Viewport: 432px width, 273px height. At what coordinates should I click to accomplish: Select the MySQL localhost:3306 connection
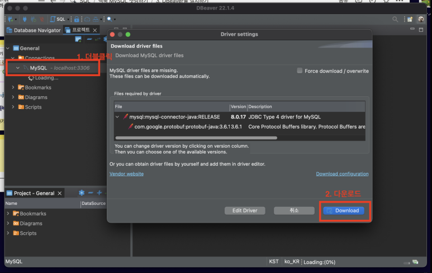[x=59, y=68]
